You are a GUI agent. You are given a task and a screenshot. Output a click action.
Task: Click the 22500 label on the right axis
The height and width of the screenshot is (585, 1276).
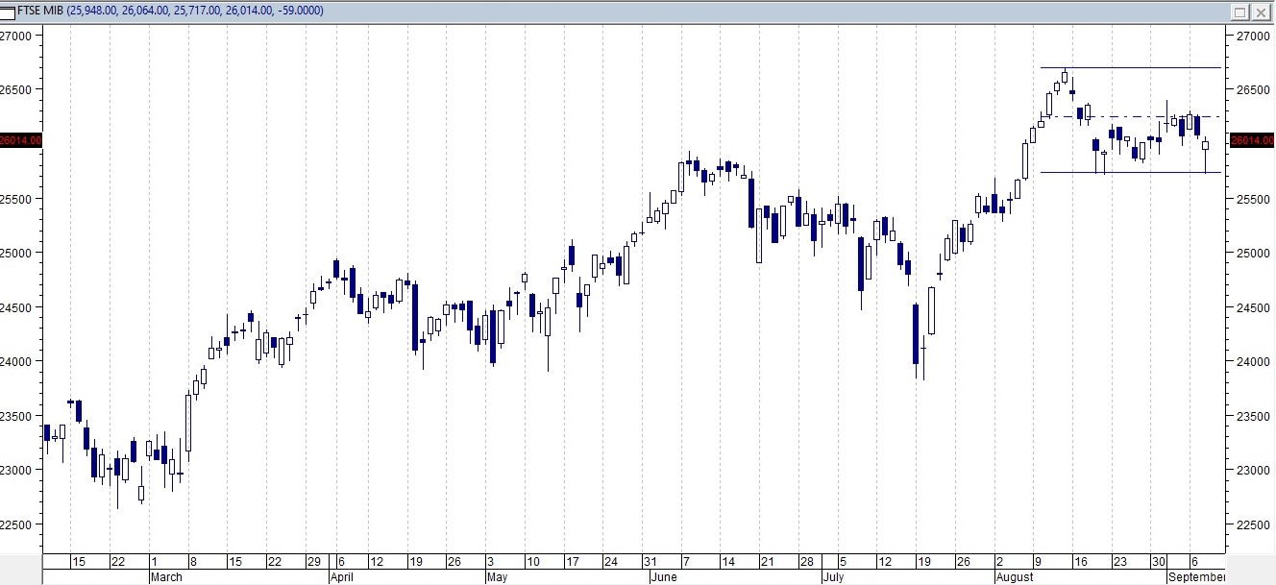[1253, 524]
